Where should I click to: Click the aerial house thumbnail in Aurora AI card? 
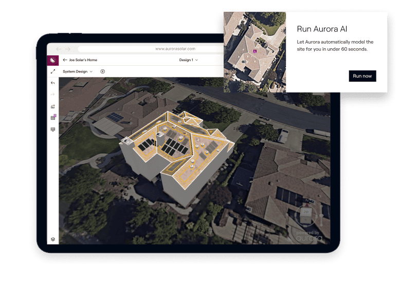(255, 52)
